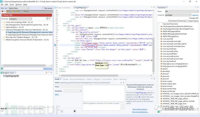
Task: Uncheck the External API checkbox
Action: tap(169, 21)
